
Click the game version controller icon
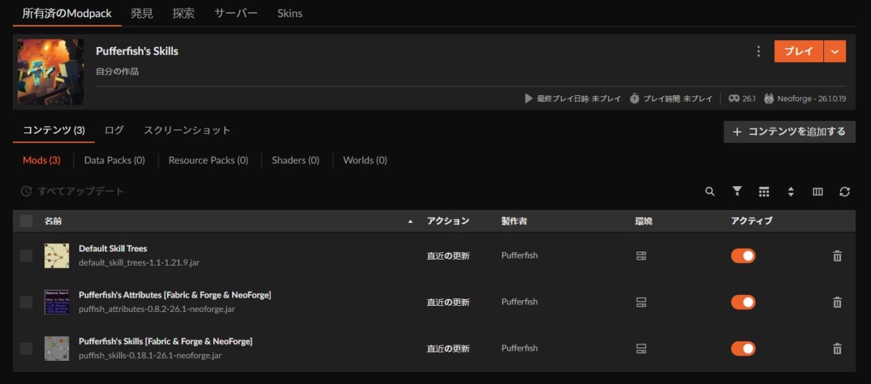734,99
